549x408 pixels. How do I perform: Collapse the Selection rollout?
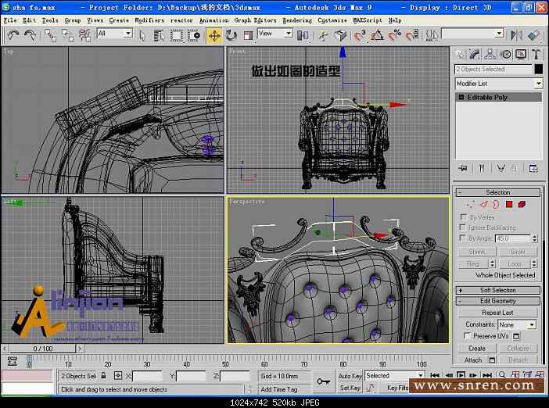(x=498, y=192)
